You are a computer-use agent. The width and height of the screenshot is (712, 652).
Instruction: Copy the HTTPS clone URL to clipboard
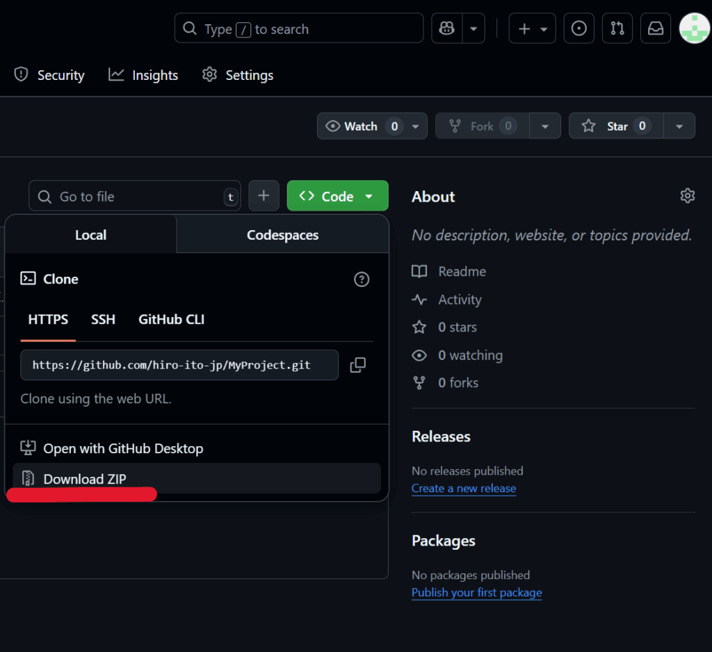pyautogui.click(x=358, y=365)
